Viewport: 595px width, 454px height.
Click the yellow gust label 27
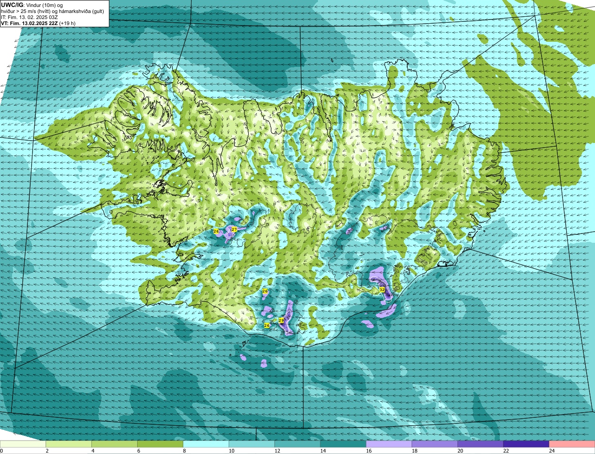[x=234, y=230]
